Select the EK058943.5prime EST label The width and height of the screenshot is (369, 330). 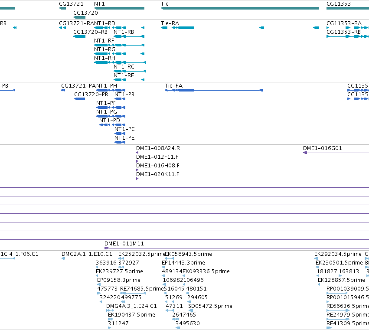pos(188,254)
